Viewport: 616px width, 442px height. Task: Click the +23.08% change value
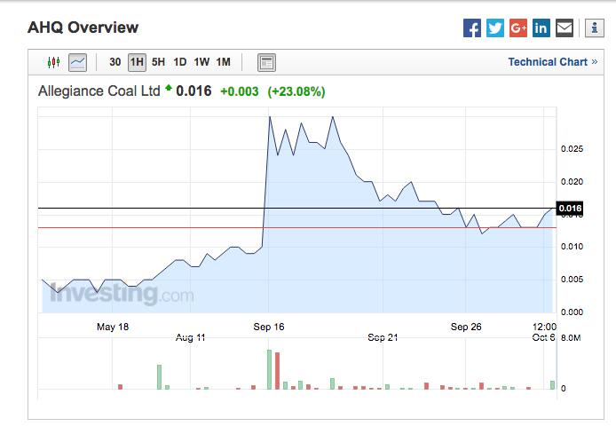296,91
